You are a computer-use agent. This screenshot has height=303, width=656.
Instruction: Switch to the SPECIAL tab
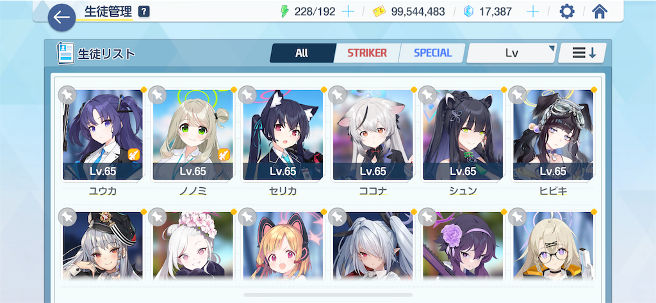click(432, 53)
